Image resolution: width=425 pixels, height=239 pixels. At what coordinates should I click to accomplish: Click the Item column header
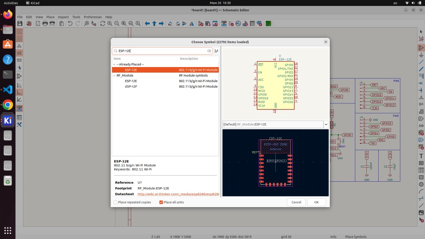tap(117, 59)
